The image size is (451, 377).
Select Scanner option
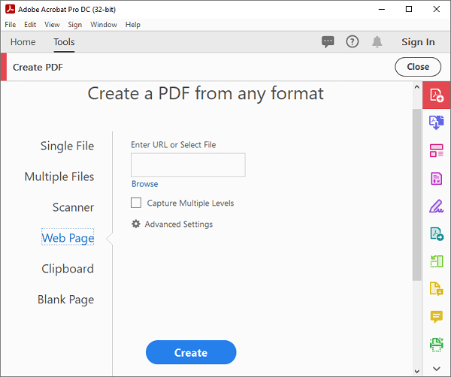click(73, 207)
